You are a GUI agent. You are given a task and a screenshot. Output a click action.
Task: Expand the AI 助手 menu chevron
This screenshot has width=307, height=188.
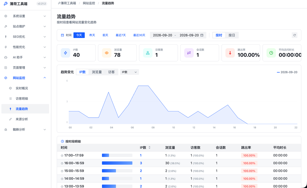pyautogui.click(x=45, y=57)
